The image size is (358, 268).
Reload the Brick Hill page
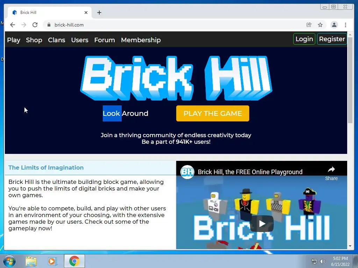coord(35,25)
